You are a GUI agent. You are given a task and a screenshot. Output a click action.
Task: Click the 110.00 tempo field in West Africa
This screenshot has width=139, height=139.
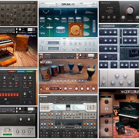(x=54, y=89)
